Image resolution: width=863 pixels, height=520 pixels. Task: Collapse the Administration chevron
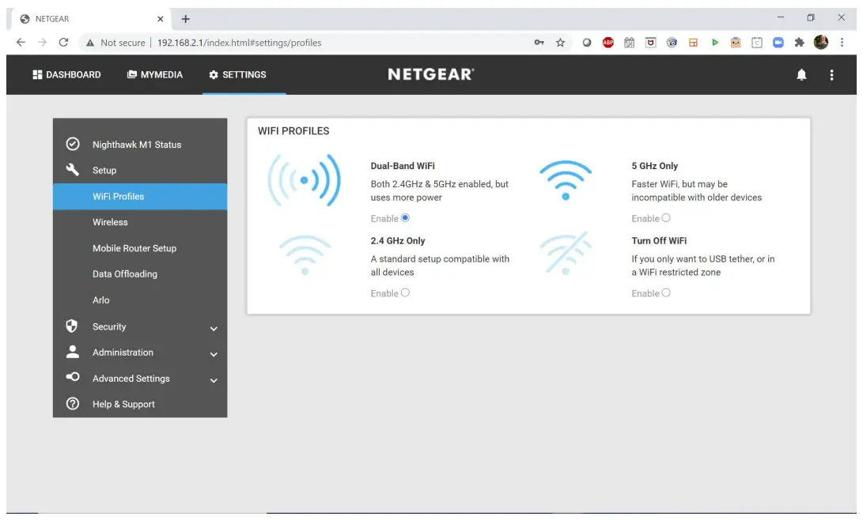pyautogui.click(x=214, y=354)
